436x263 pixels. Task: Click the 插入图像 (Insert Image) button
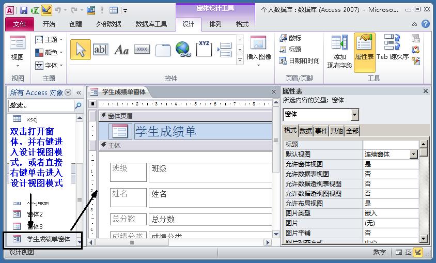point(259,52)
